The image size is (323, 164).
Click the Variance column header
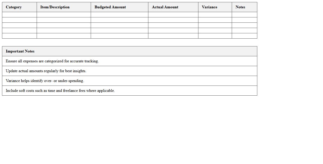click(210, 7)
